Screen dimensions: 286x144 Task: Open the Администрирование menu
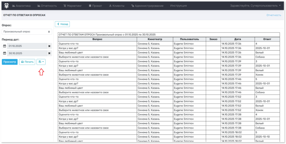point(147,6)
